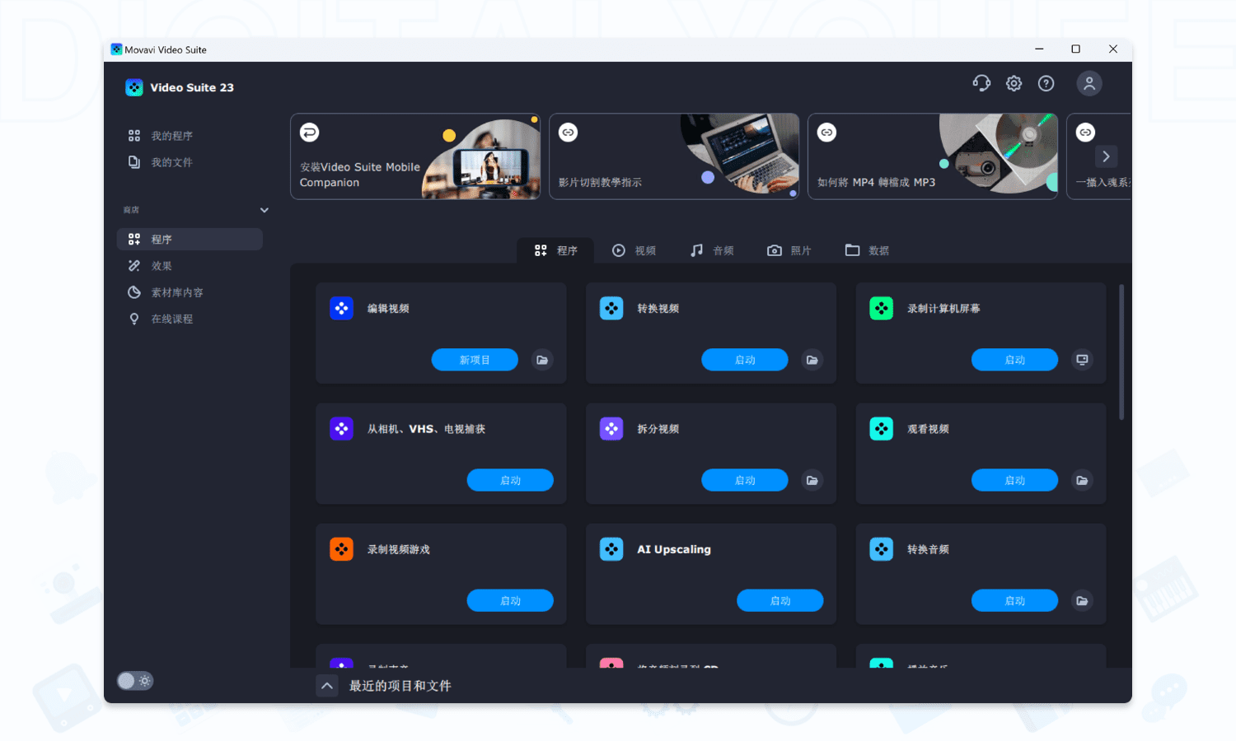Screen dimensions: 1236x741
Task: Switch to the 程序 tab
Action: tap(555, 250)
